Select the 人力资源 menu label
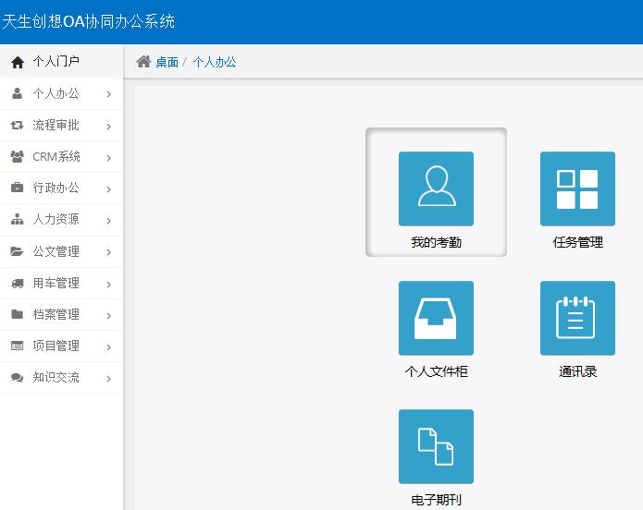643x510 pixels. (56, 220)
